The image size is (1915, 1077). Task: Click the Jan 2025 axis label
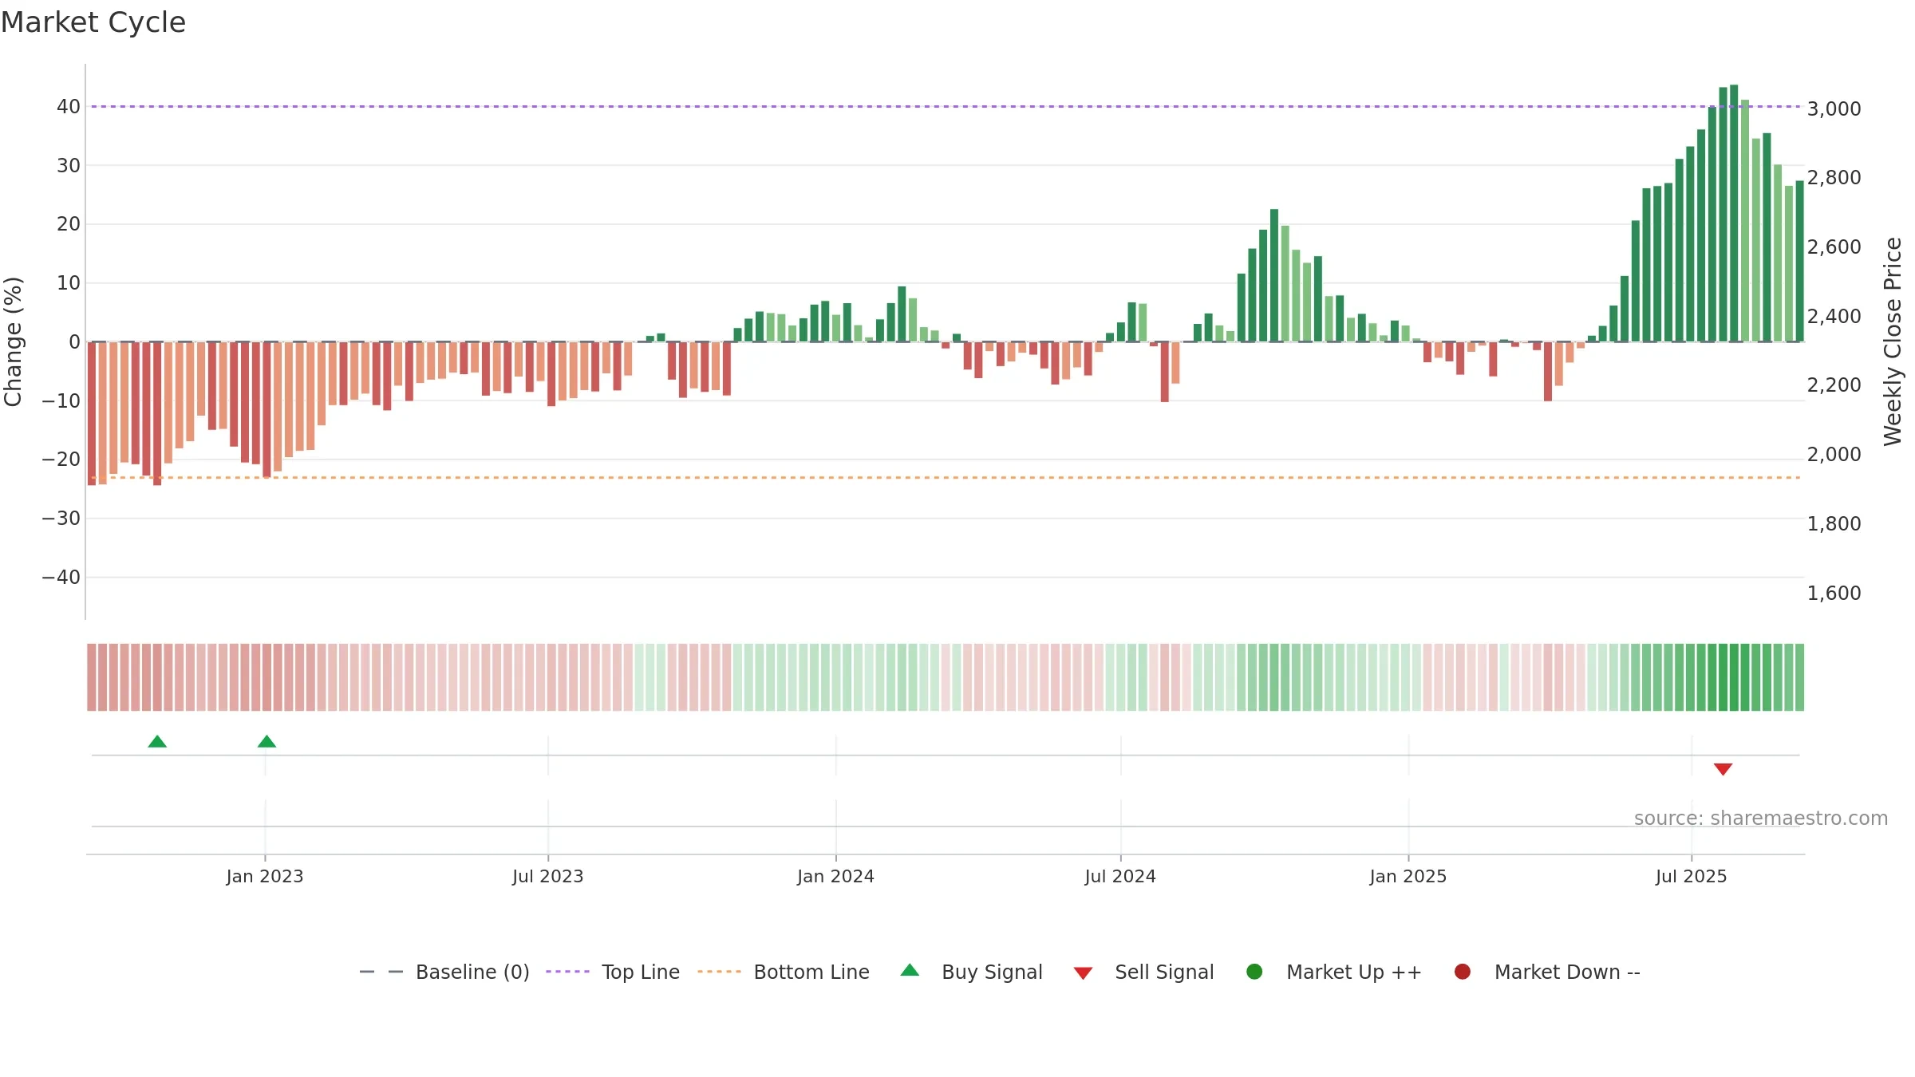[1408, 877]
